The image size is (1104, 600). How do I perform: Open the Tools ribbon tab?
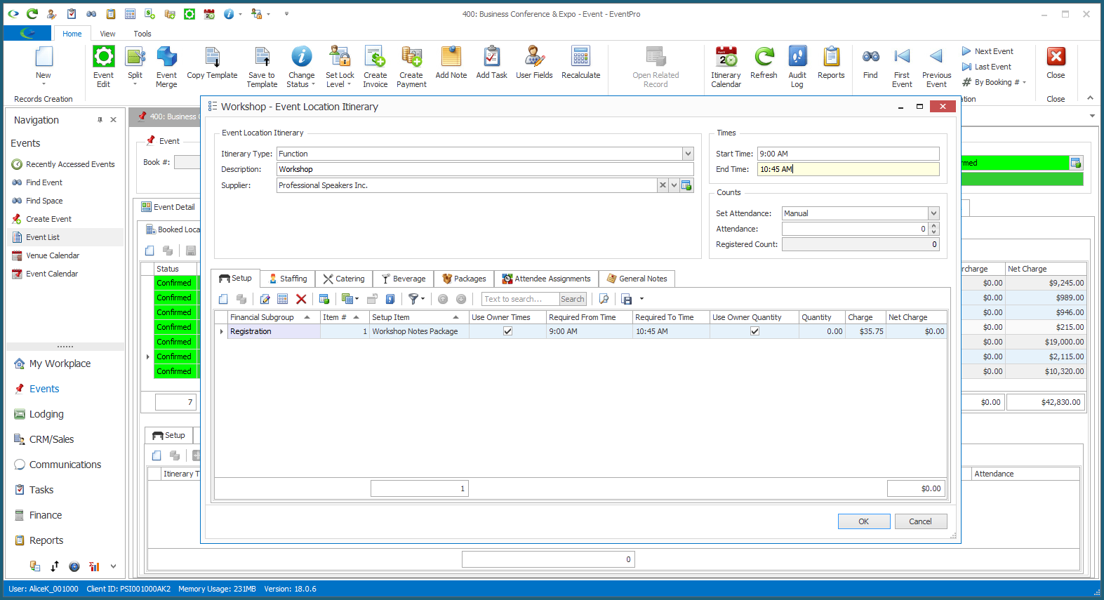pos(142,34)
